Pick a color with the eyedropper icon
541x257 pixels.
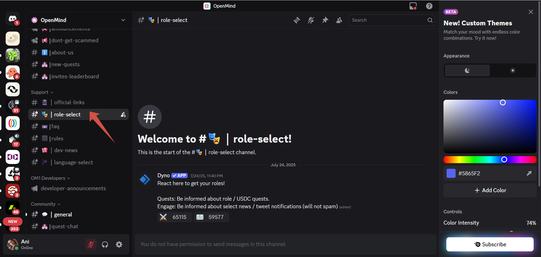tap(529, 173)
